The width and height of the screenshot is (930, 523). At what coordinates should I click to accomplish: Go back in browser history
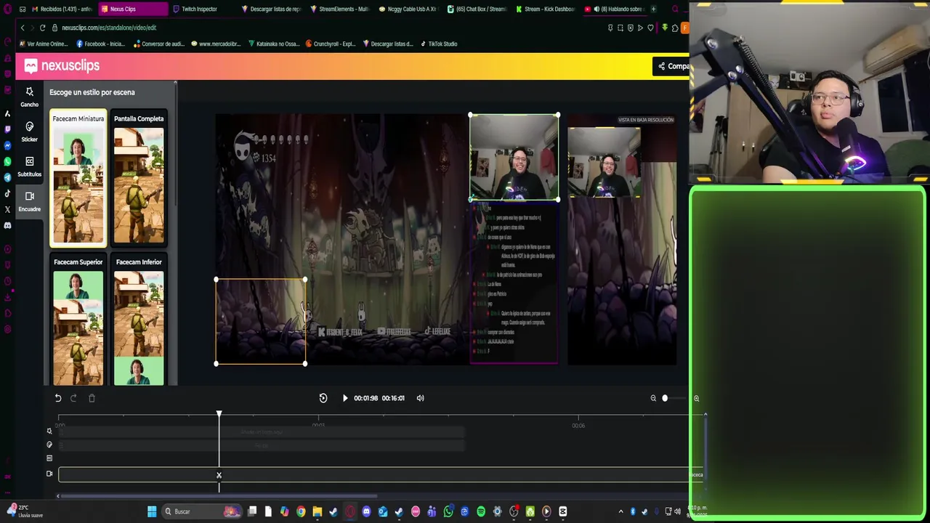pos(23,28)
